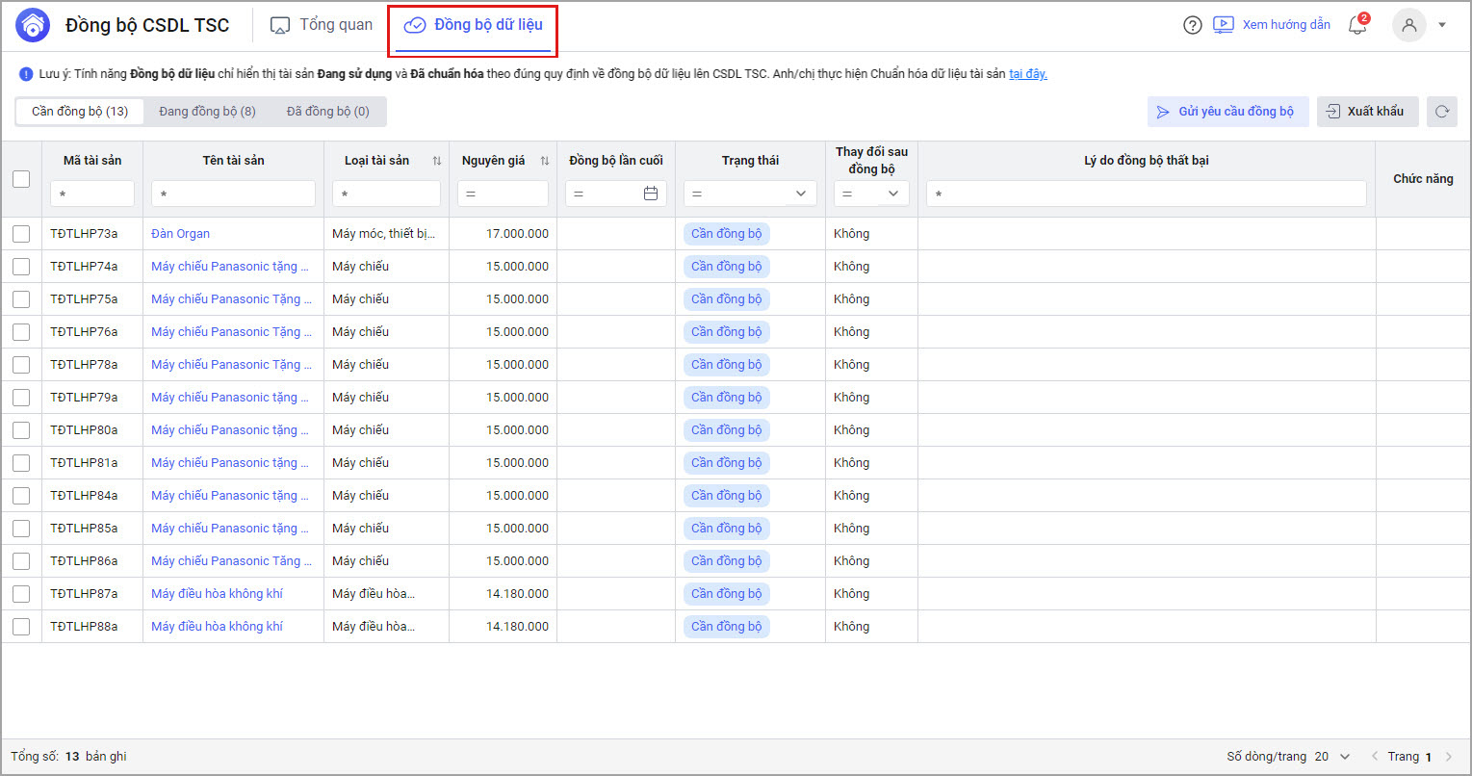Select checkbox for asset TĐTLHP88a
The height and width of the screenshot is (776, 1472).
(21, 627)
